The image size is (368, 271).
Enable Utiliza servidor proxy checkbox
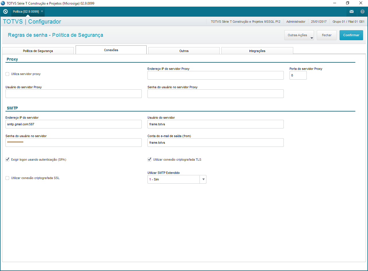point(7,74)
